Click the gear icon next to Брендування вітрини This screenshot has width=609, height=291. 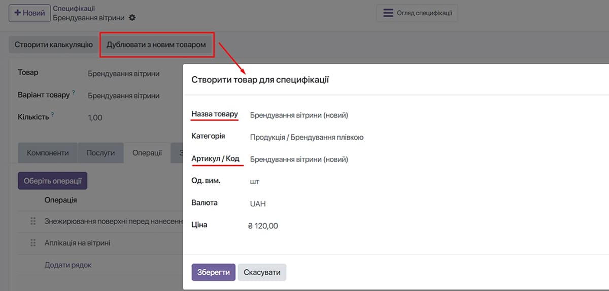click(x=132, y=18)
